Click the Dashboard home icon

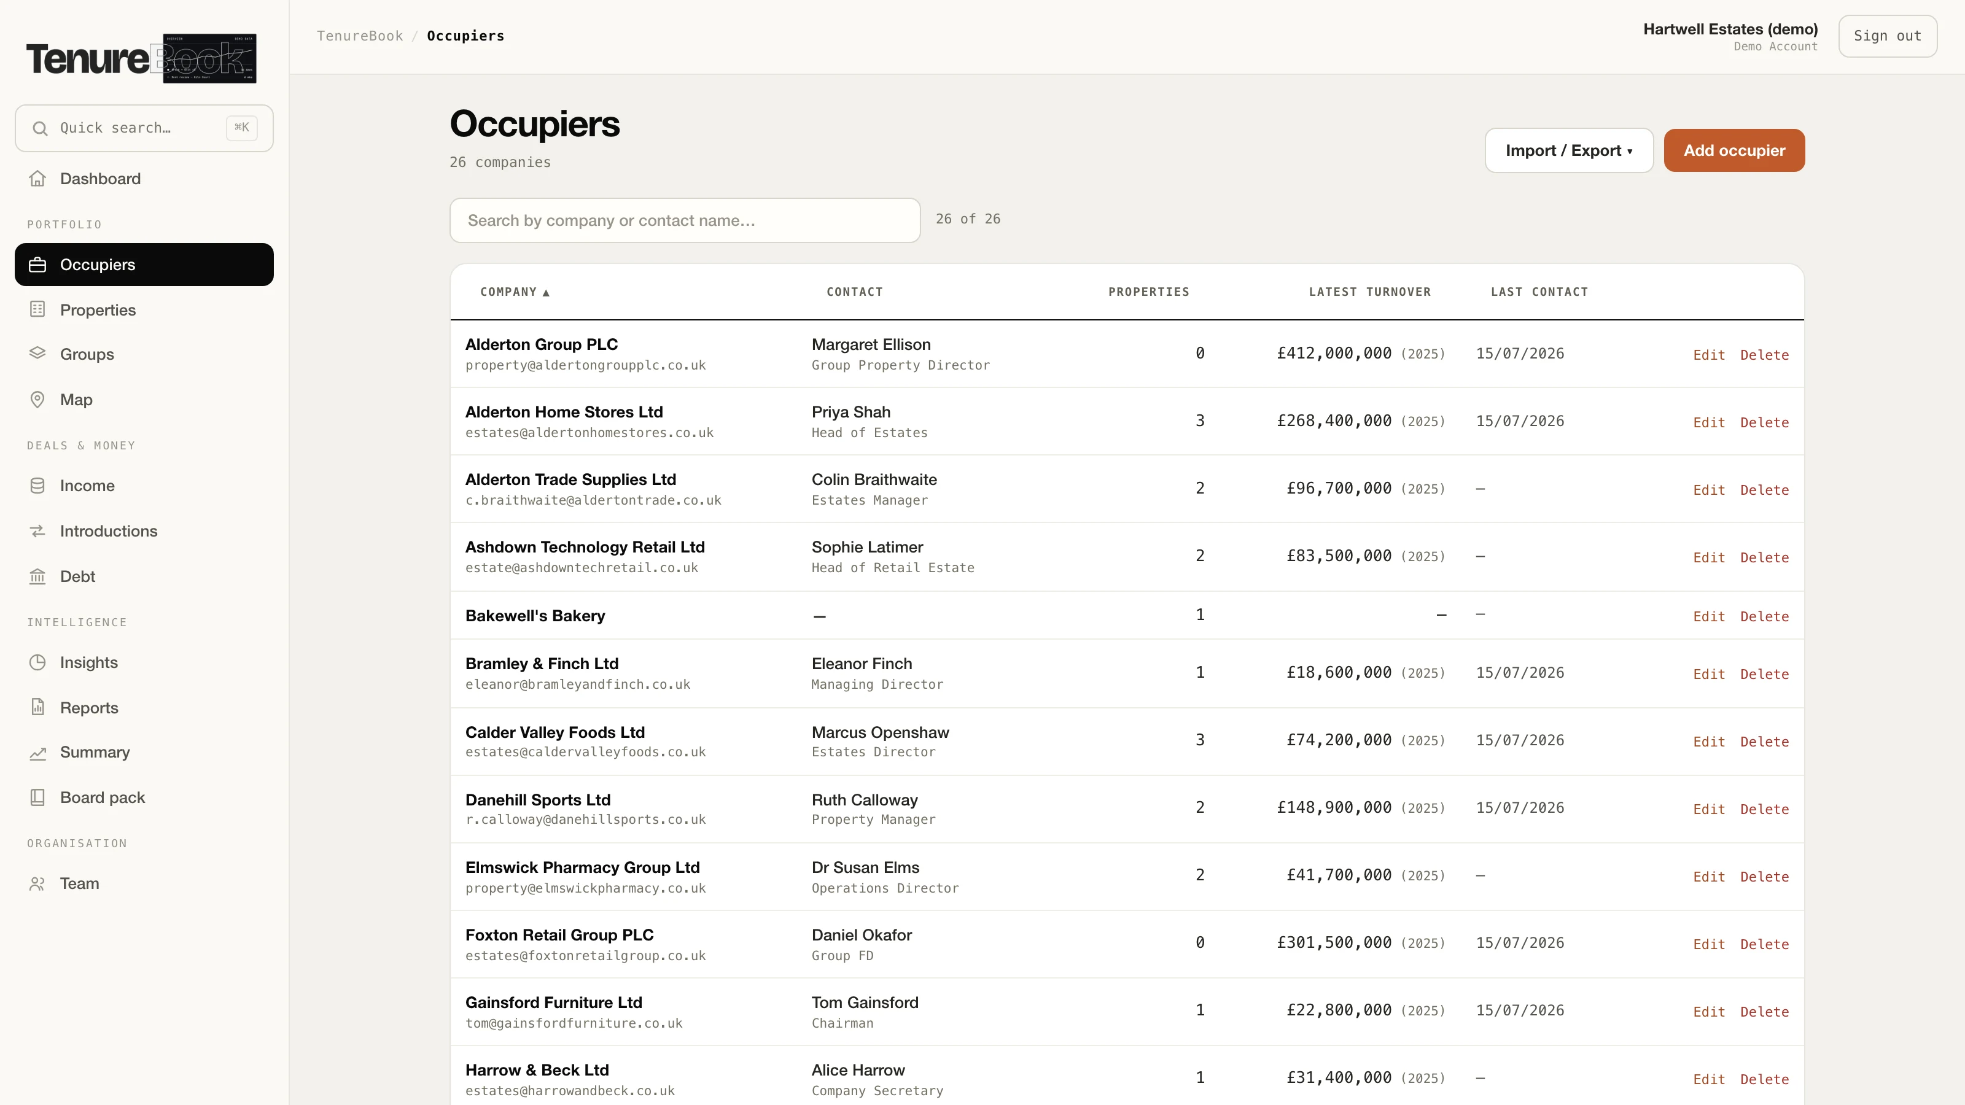[x=37, y=179]
